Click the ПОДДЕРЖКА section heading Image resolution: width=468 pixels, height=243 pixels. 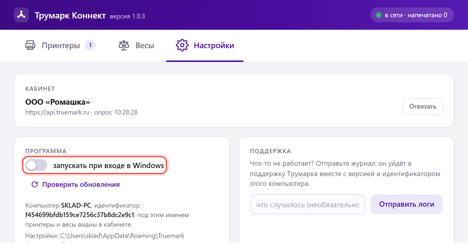click(x=270, y=151)
